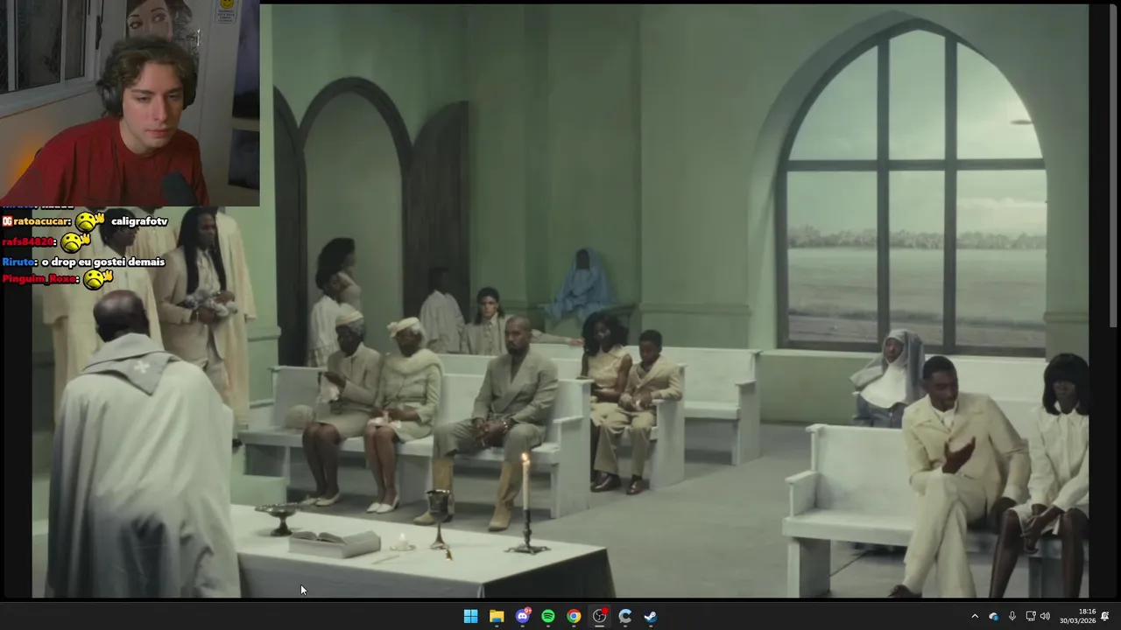Screen dimensions: 1121x630
Task: Click chat username Pinguim_Roxo
Action: 39,279
